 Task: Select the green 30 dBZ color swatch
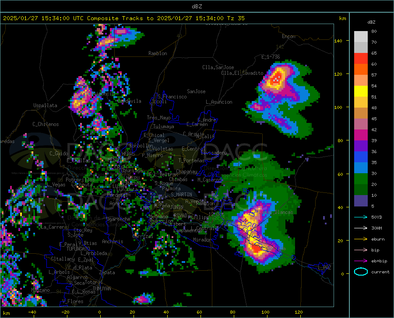point(361,179)
